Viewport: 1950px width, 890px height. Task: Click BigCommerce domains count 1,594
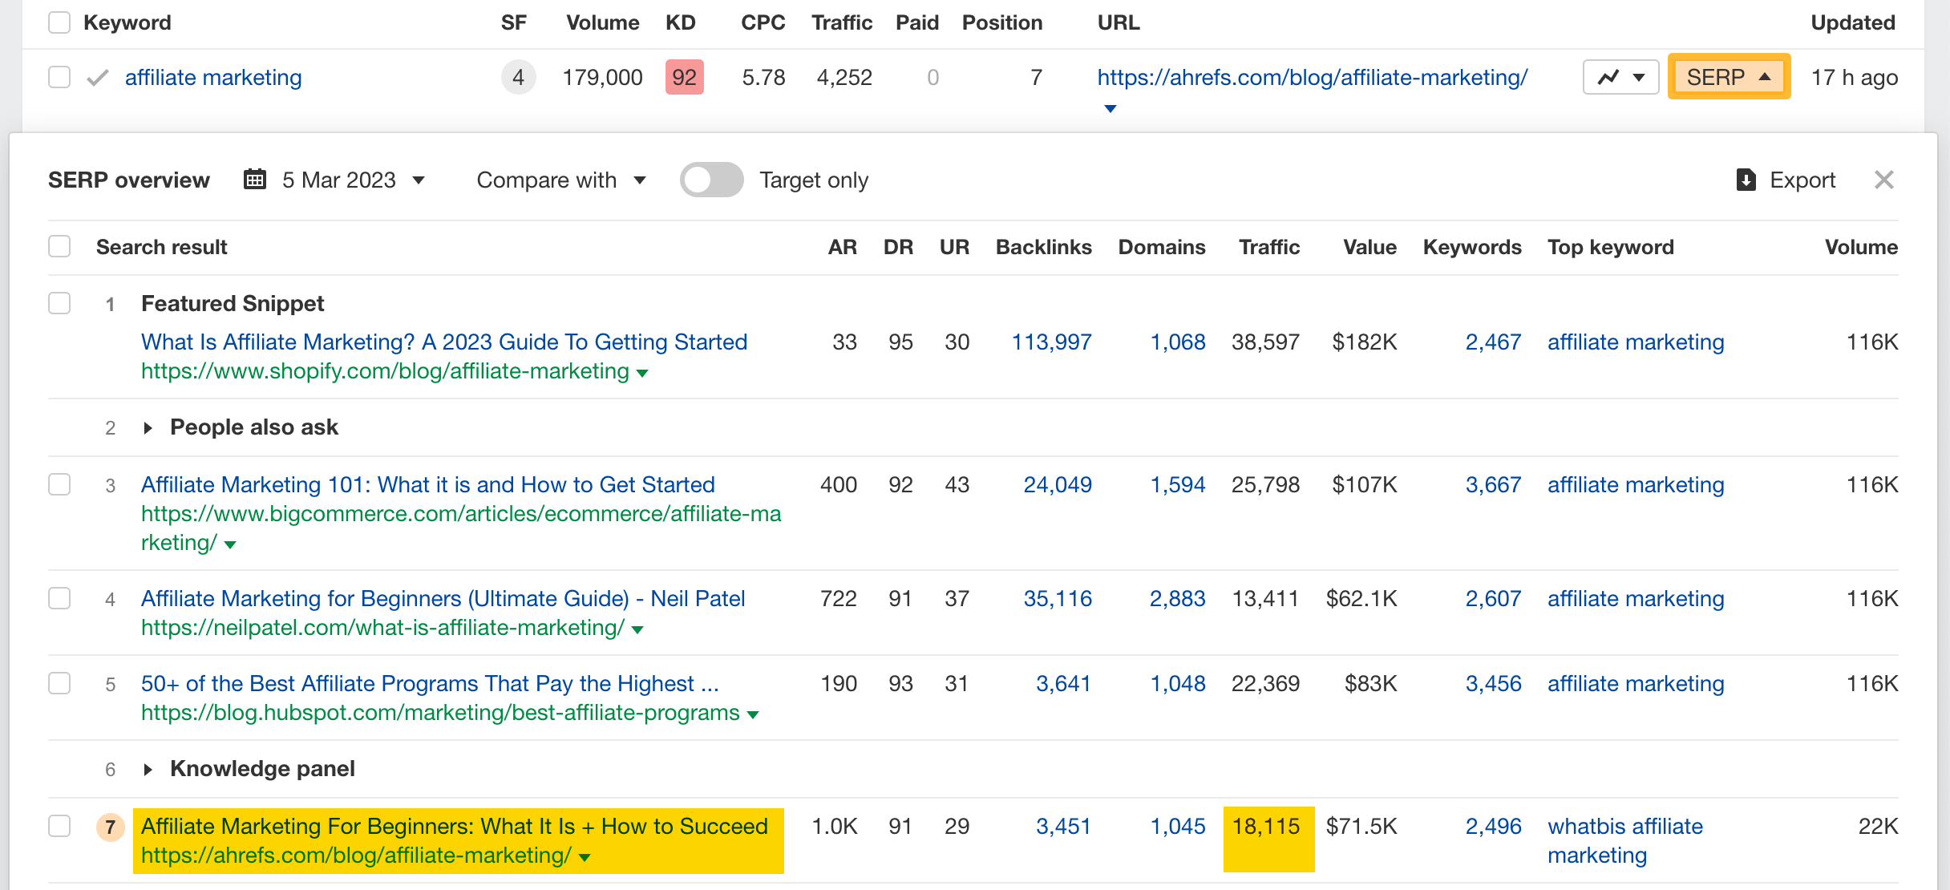click(x=1178, y=485)
